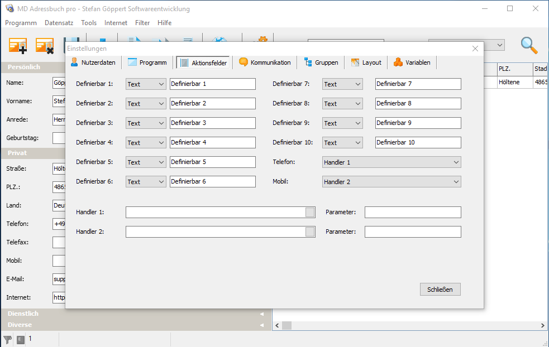Open the Mobil handler dropdown
Image resolution: width=549 pixels, height=347 pixels.
coord(392,182)
